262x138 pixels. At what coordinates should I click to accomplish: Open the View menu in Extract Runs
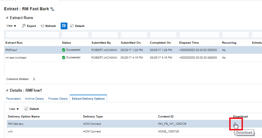[11, 26]
